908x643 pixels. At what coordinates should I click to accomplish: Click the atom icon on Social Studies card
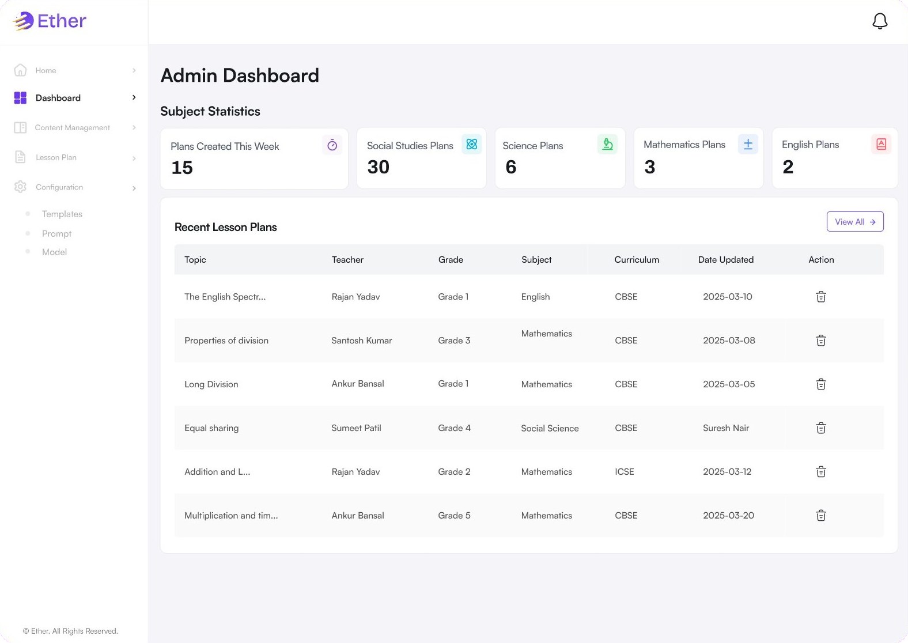pos(472,144)
